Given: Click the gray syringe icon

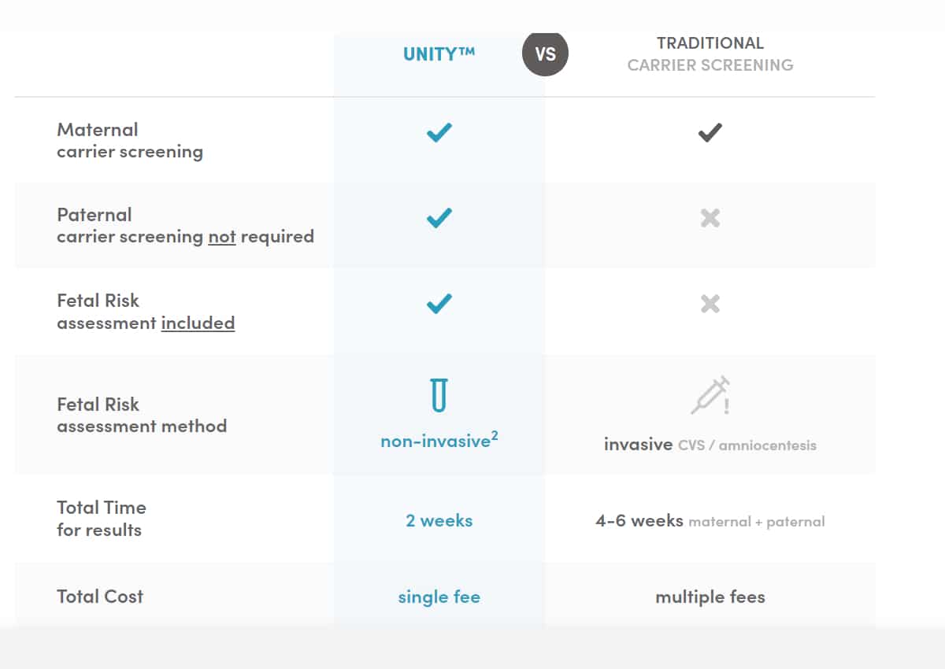Looking at the screenshot, I should click(710, 395).
